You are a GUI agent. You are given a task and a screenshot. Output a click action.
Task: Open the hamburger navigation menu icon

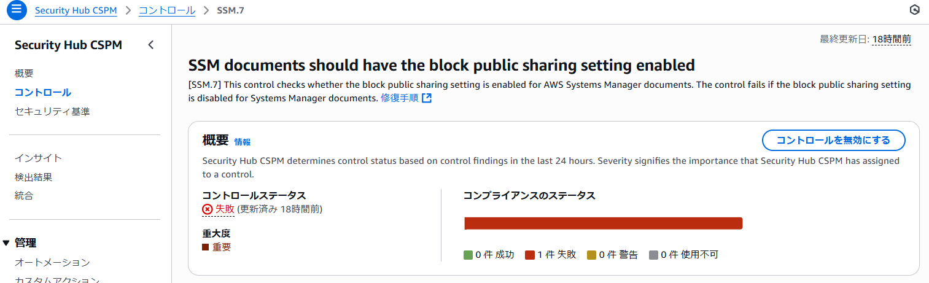[17, 10]
